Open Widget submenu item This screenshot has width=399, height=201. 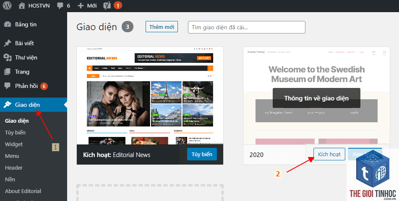pos(14,144)
